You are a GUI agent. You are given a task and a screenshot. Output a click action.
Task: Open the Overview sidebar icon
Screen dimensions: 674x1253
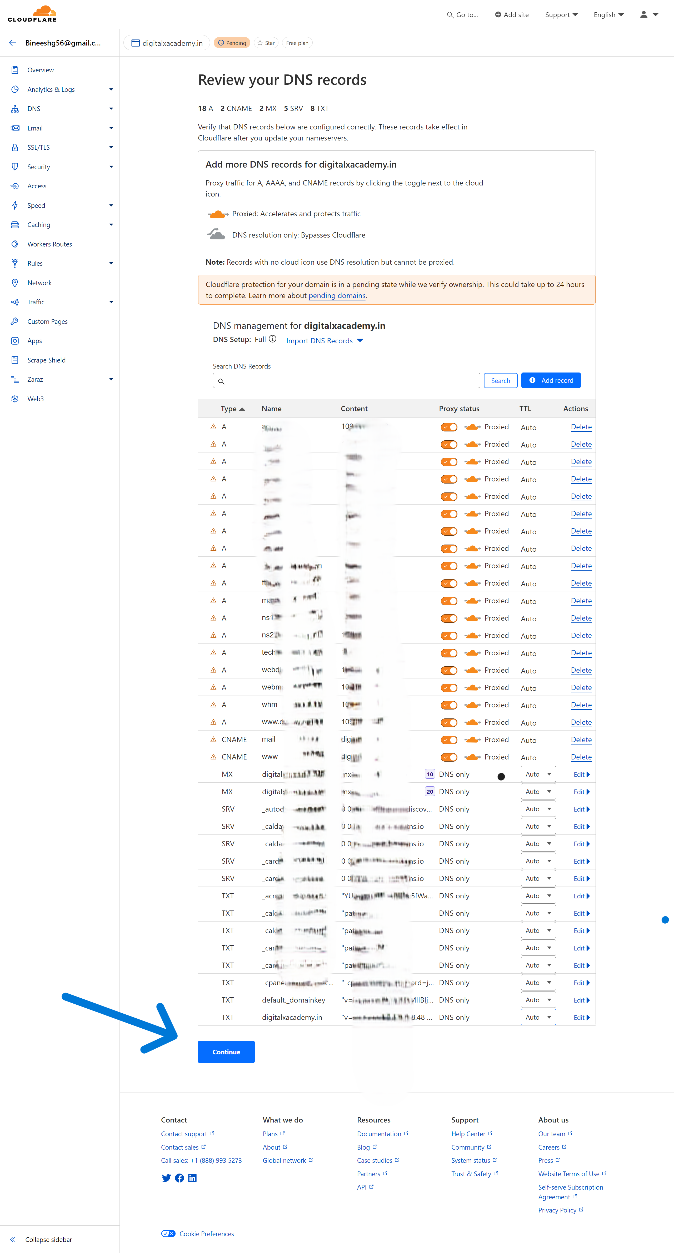pyautogui.click(x=15, y=70)
